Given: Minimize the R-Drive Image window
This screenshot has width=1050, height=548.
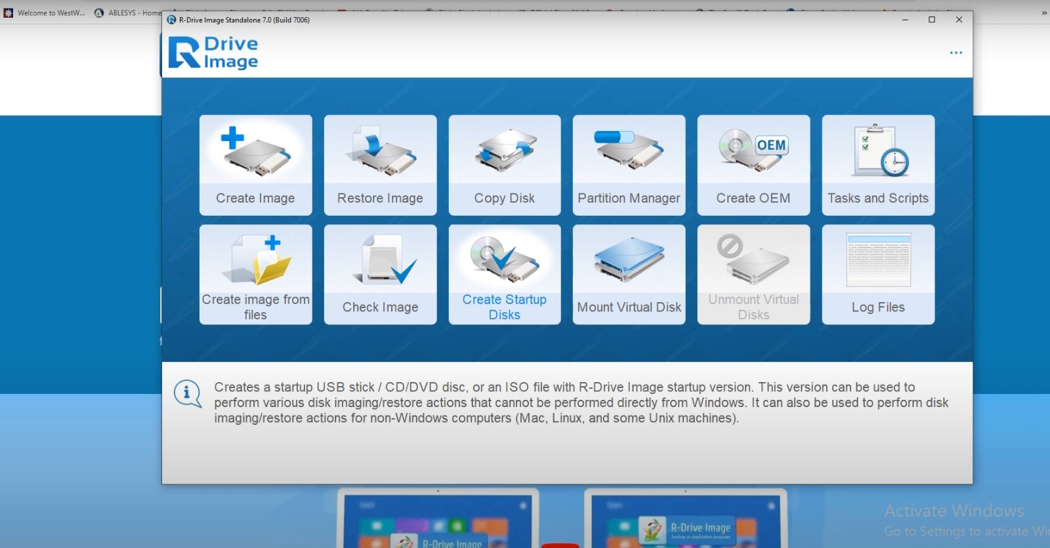Looking at the screenshot, I should click(x=905, y=20).
